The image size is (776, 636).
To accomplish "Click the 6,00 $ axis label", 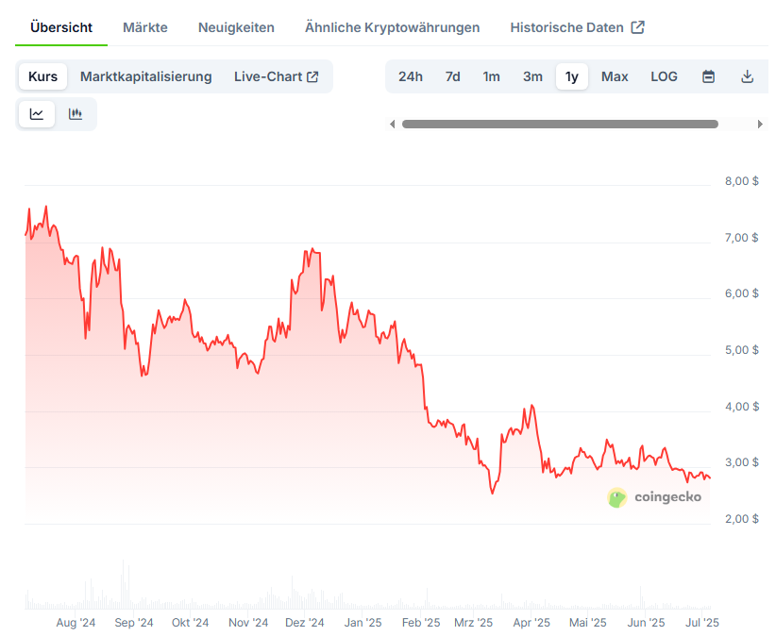I will tap(741, 293).
